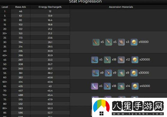This screenshot has height=117, width=167.
Task: Select the Base Atk value 266
Action: 21,55
